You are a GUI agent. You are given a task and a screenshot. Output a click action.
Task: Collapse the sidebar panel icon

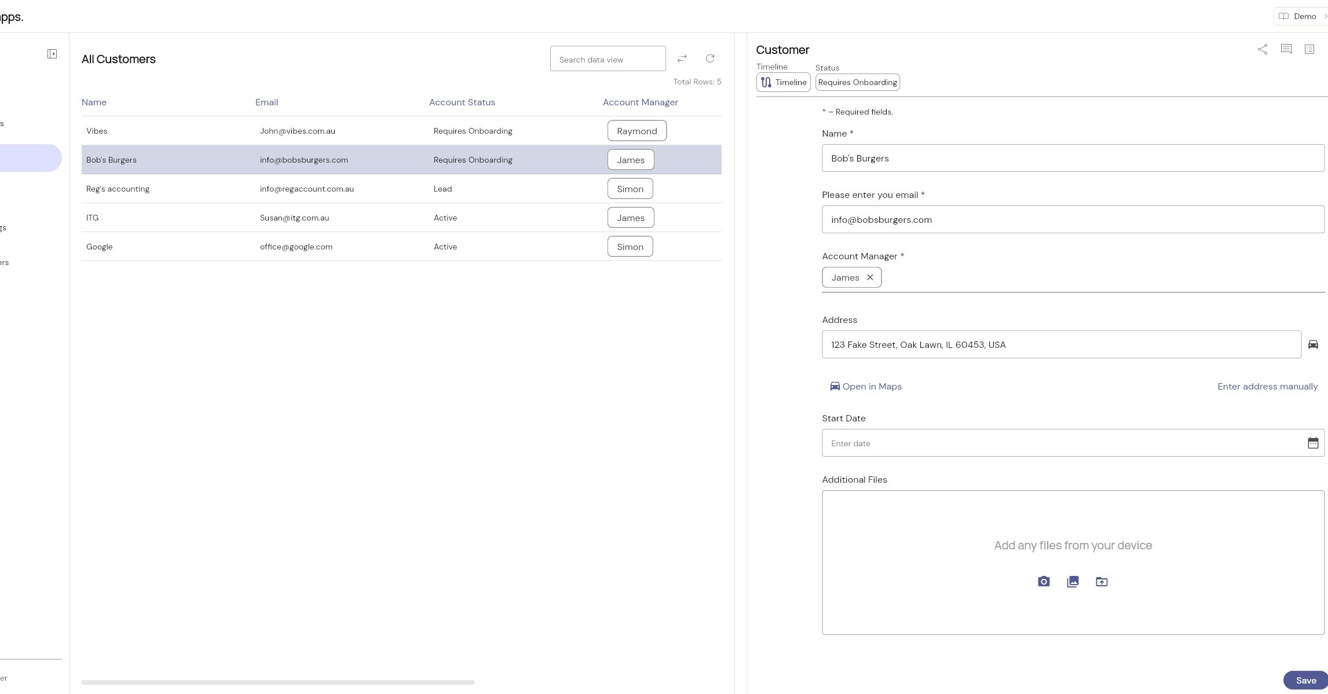point(52,54)
